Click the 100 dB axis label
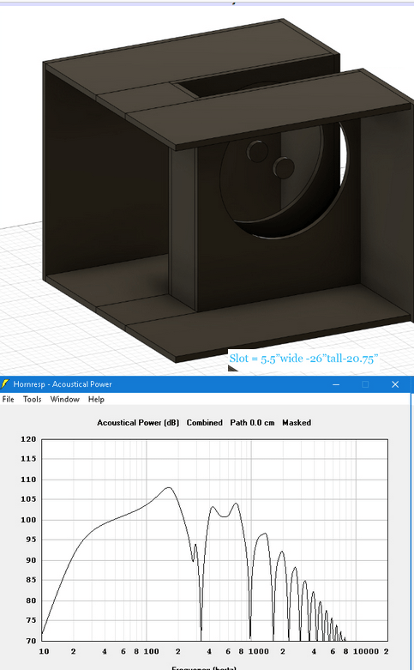The width and height of the screenshot is (414, 670). pos(28,520)
